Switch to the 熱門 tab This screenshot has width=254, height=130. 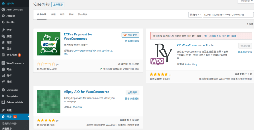pos(62,15)
